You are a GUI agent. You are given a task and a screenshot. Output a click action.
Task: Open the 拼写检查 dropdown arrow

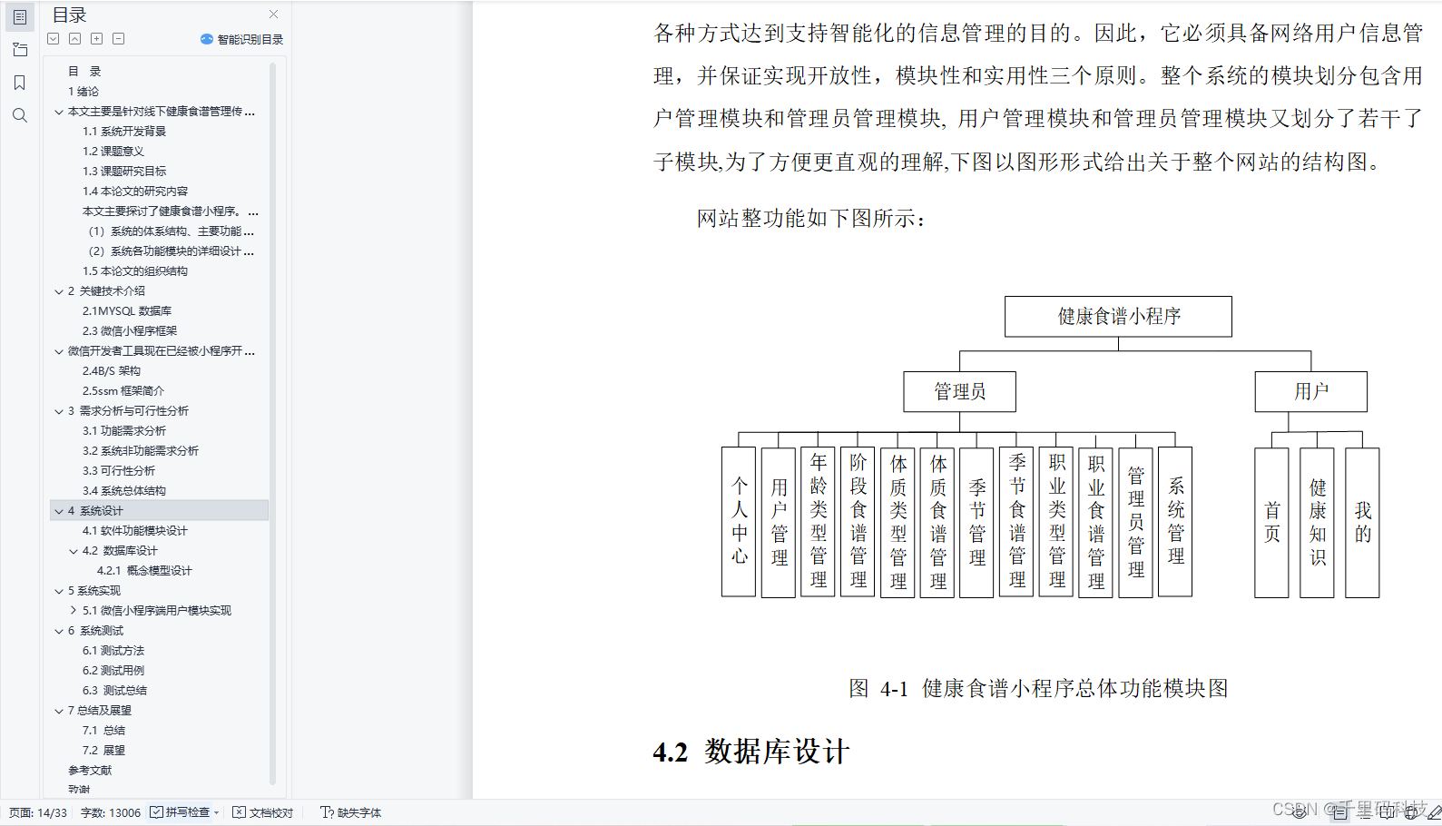coord(217,812)
